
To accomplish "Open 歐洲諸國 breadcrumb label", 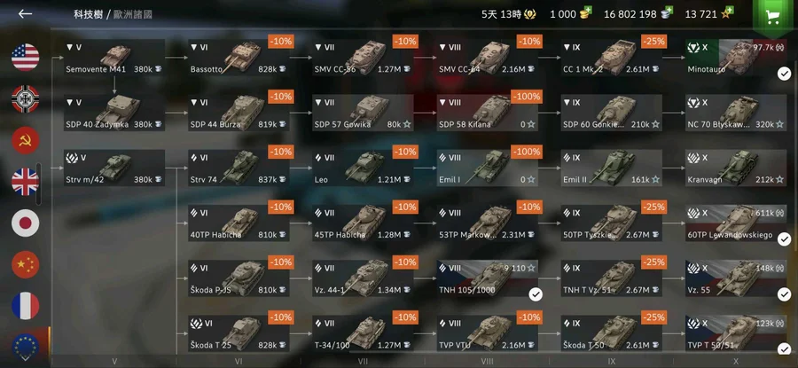I will pos(133,14).
